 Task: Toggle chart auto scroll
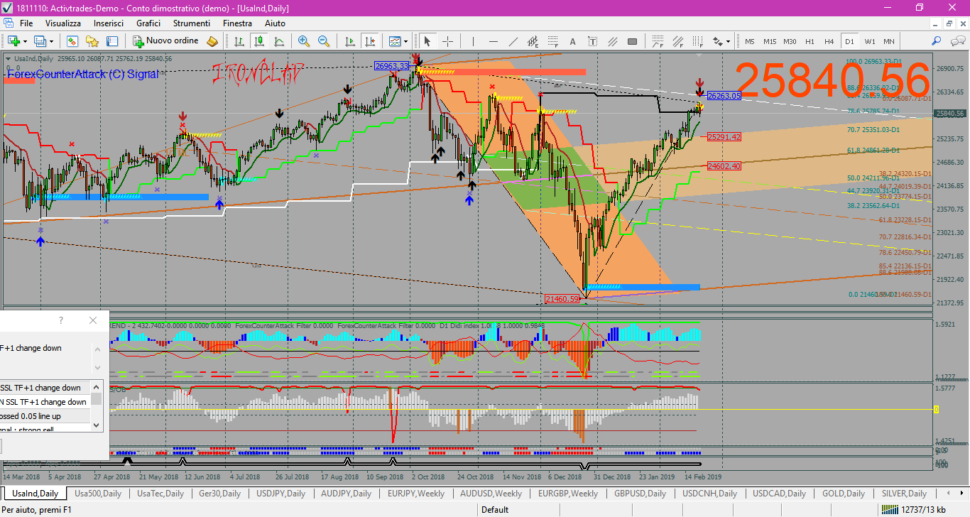[349, 41]
